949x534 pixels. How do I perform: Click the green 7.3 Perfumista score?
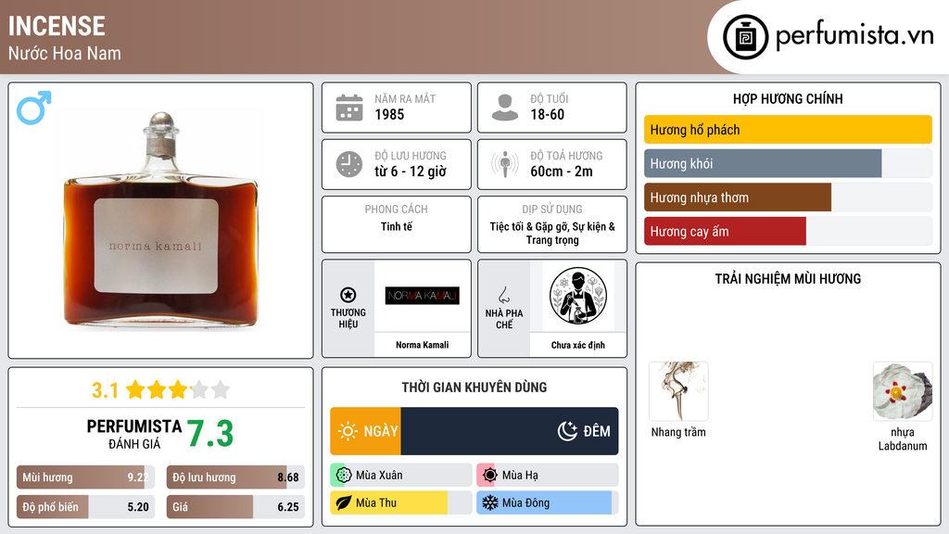210,434
